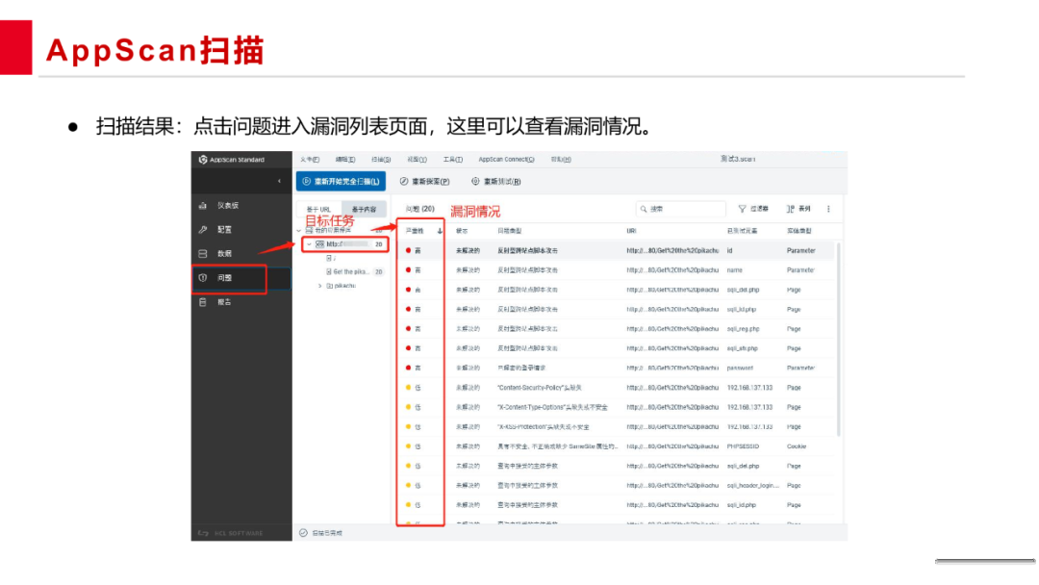Switch to the 基于内容 tab
The width and height of the screenshot is (1039, 585).
point(364,210)
